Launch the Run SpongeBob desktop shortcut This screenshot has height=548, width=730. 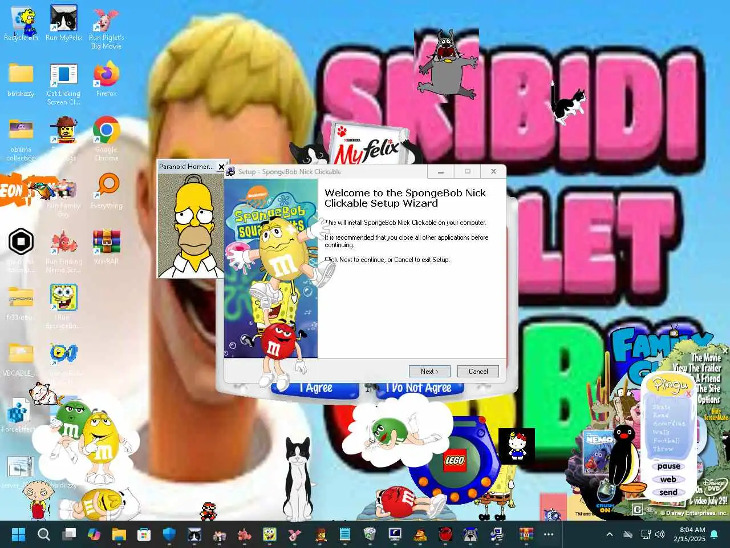pos(64,307)
